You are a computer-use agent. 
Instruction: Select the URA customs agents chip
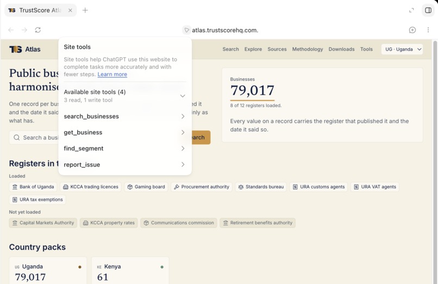(318, 187)
